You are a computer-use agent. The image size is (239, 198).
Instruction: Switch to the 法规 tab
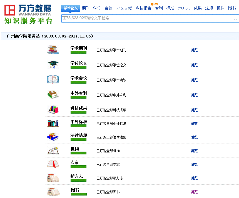tap(209, 8)
